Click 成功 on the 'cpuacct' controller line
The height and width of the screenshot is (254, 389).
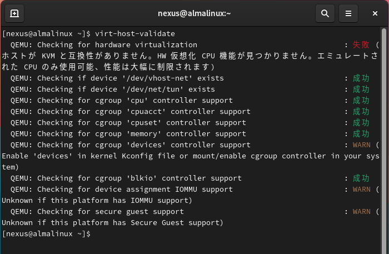(361, 112)
